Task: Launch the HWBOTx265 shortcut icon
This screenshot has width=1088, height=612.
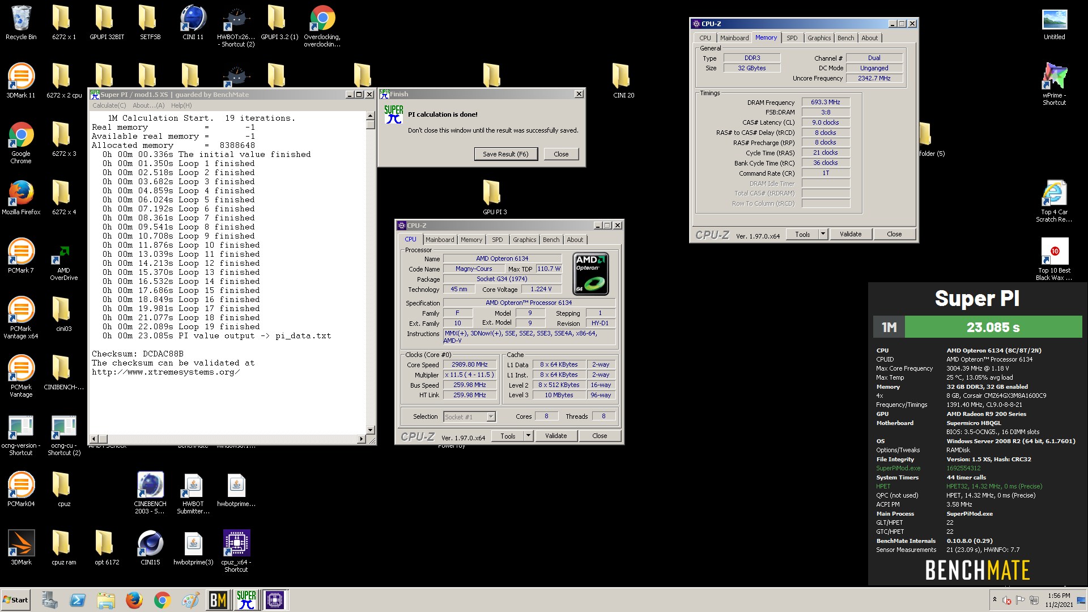Action: click(236, 27)
